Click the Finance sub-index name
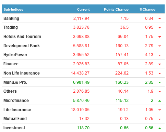166x132 pixels. click(11, 64)
